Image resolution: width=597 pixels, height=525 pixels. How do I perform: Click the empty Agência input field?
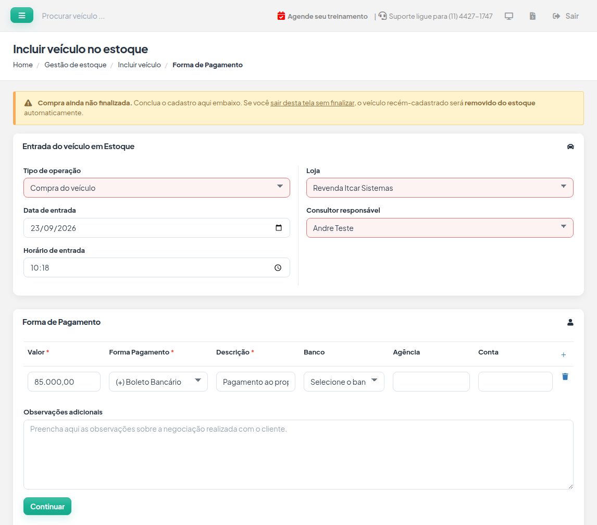coord(431,382)
